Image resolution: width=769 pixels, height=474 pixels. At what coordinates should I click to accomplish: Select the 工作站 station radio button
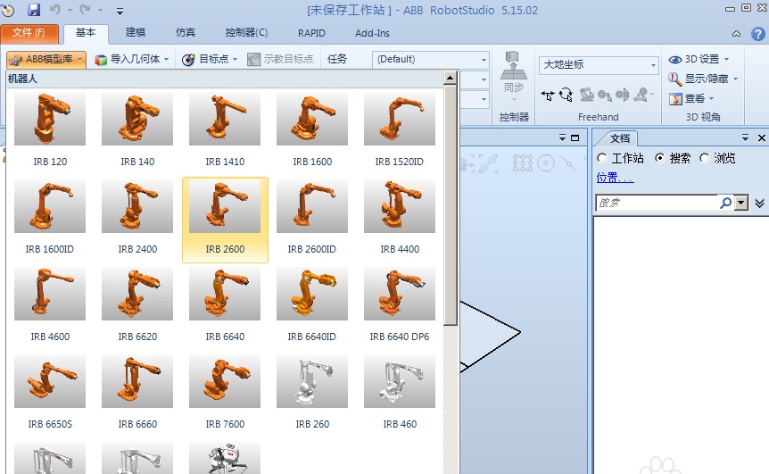[x=602, y=158]
